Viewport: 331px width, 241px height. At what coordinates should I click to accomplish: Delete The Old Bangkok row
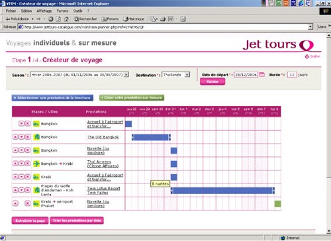tap(27, 137)
